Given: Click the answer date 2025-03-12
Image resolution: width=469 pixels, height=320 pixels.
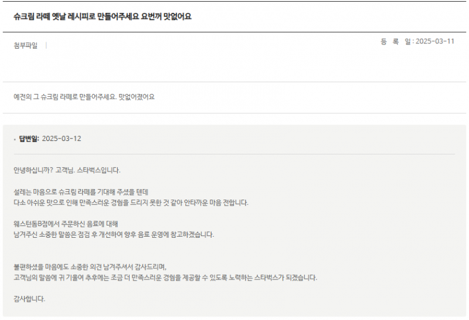Looking at the screenshot, I should 62,139.
